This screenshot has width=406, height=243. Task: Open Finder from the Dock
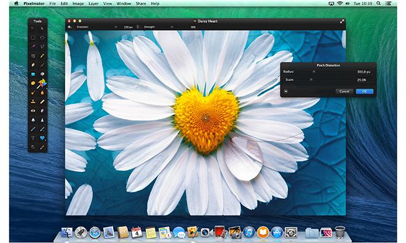click(x=67, y=232)
